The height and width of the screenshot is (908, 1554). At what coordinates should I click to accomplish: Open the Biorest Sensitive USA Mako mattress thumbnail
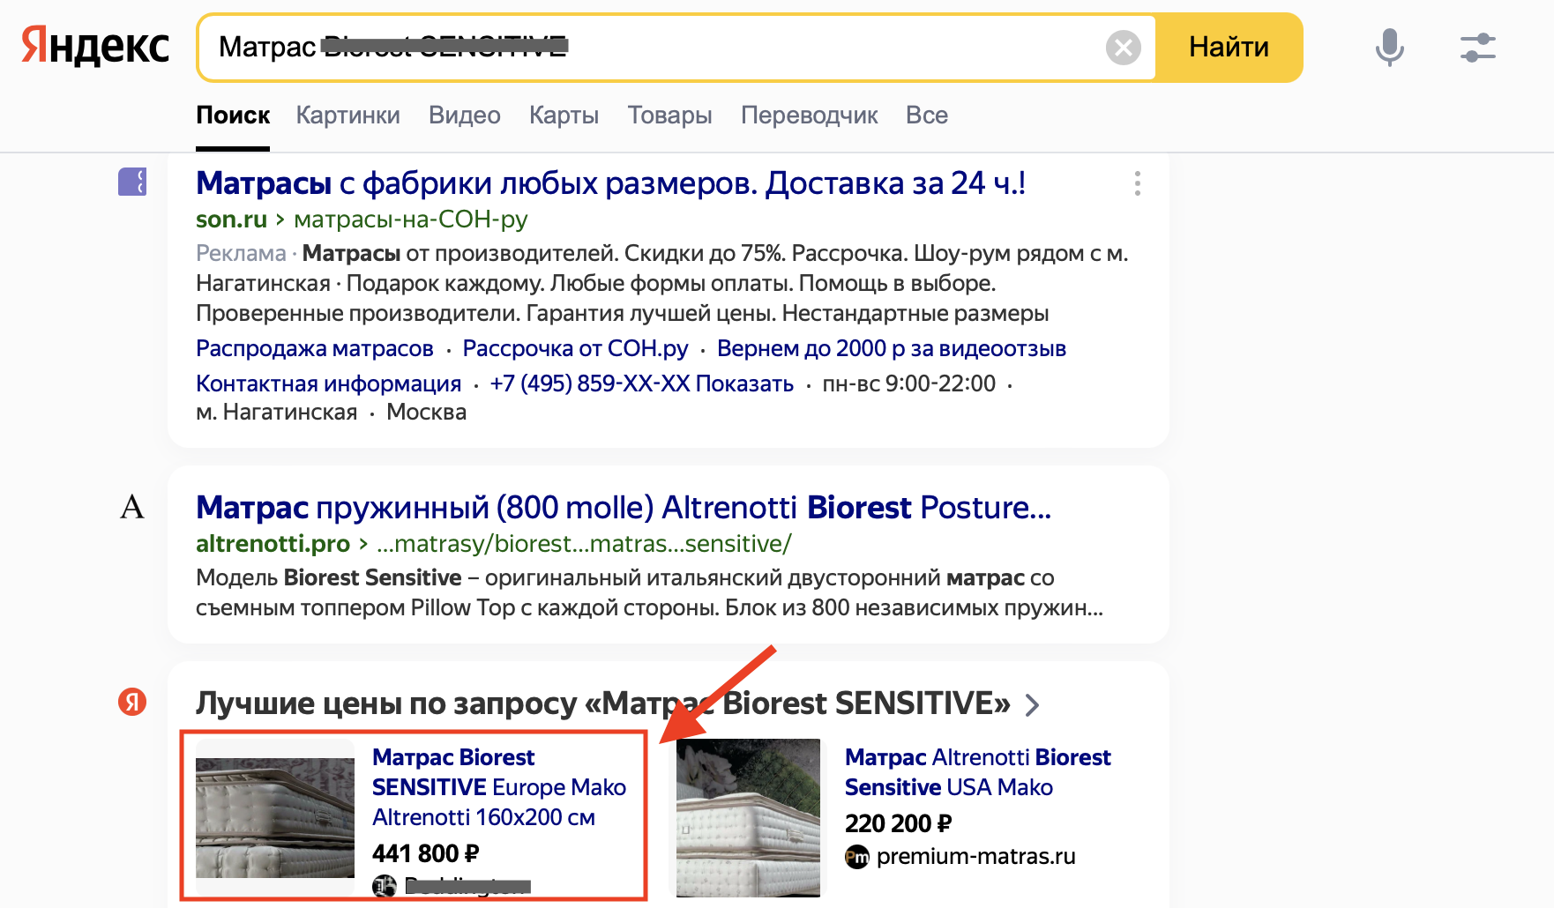click(x=748, y=818)
